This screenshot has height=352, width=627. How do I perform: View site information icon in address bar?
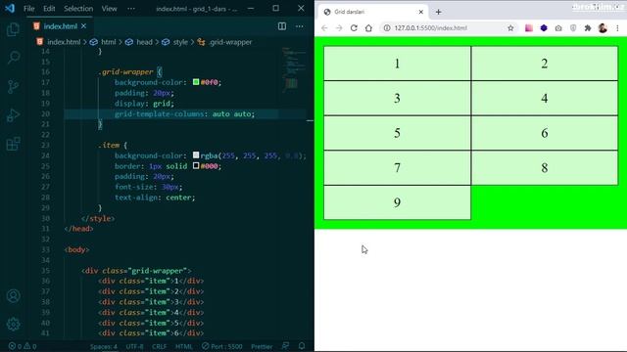(x=387, y=28)
